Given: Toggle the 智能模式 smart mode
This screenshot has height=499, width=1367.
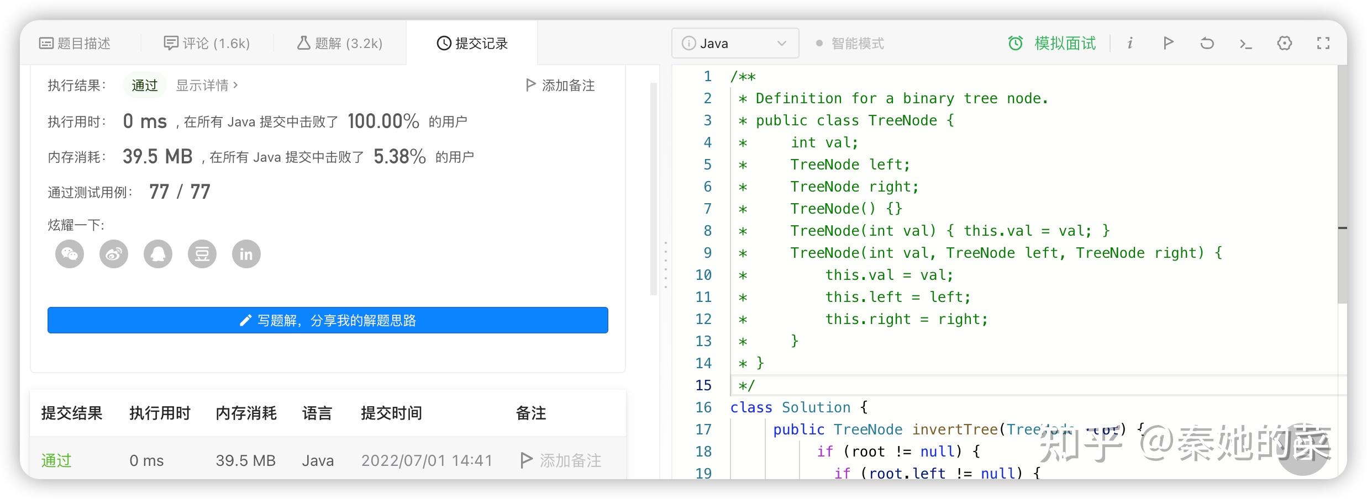Looking at the screenshot, I should [x=850, y=43].
